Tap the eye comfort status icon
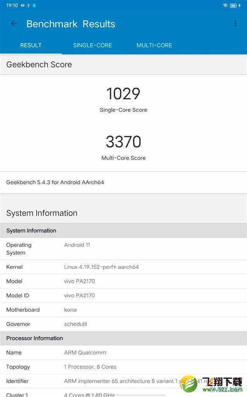The height and width of the screenshot is (397, 247). pos(22,5)
